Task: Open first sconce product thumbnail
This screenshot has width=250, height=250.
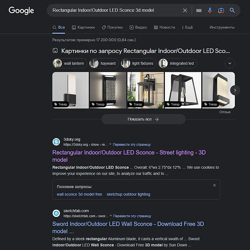Action: coord(71,90)
